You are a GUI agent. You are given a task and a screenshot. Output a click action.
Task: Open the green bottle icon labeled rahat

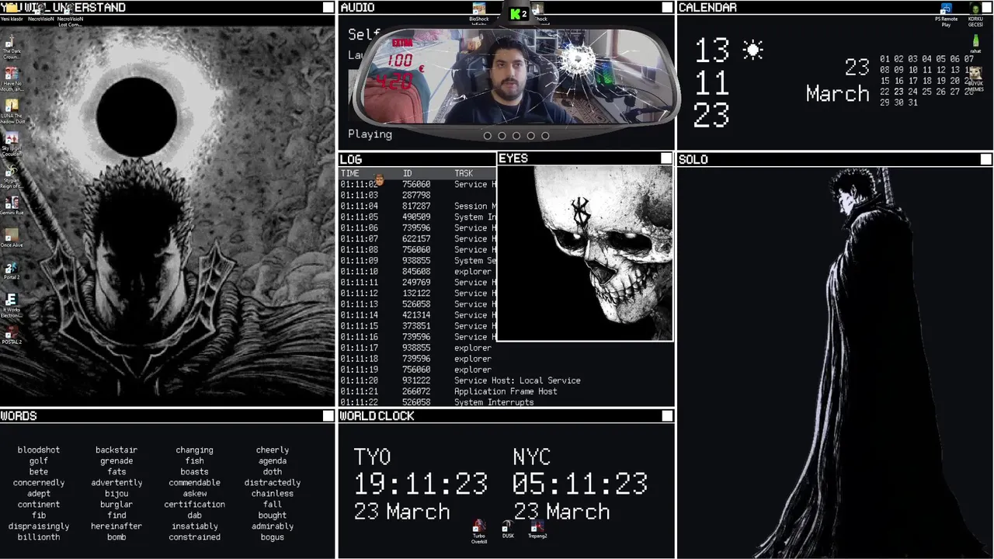click(975, 43)
